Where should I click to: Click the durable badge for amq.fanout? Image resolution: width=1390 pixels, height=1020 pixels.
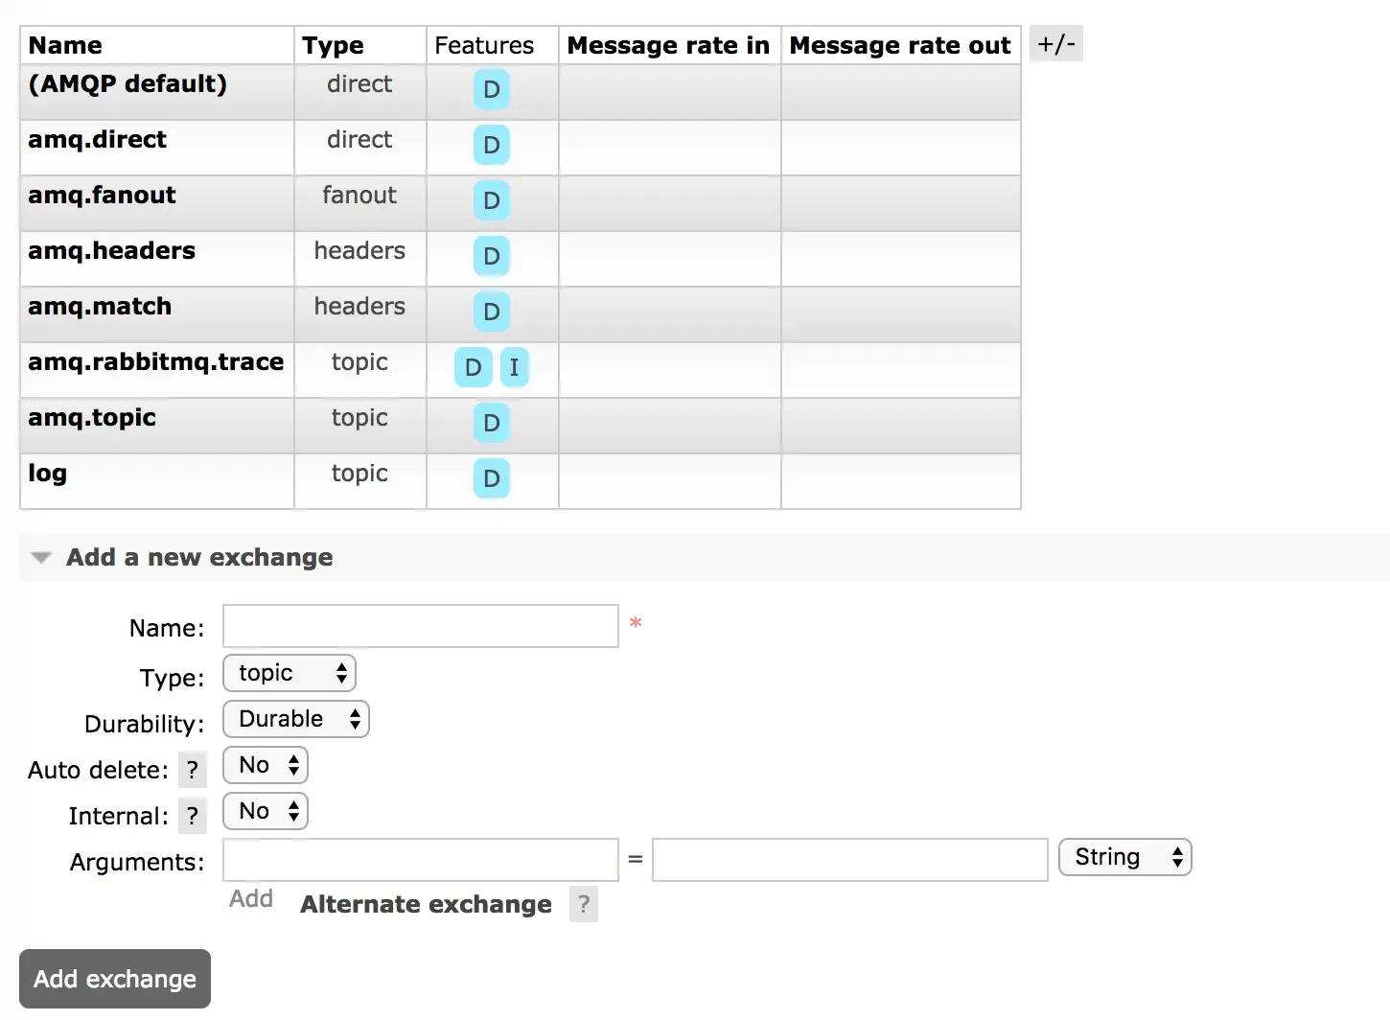tap(491, 200)
